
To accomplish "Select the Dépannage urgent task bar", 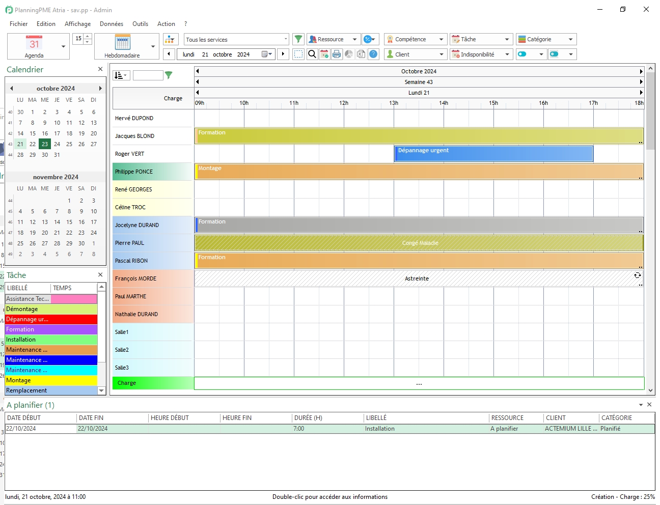I will pyautogui.click(x=493, y=154).
